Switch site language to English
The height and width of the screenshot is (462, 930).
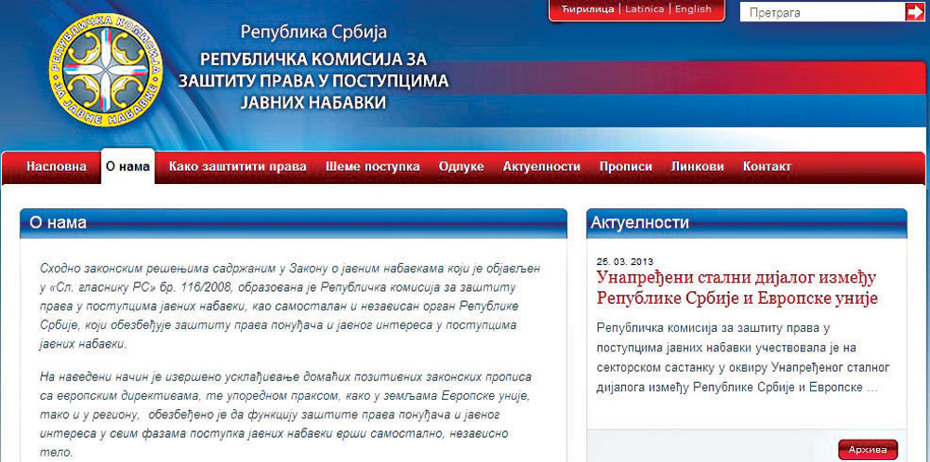pyautogui.click(x=693, y=9)
